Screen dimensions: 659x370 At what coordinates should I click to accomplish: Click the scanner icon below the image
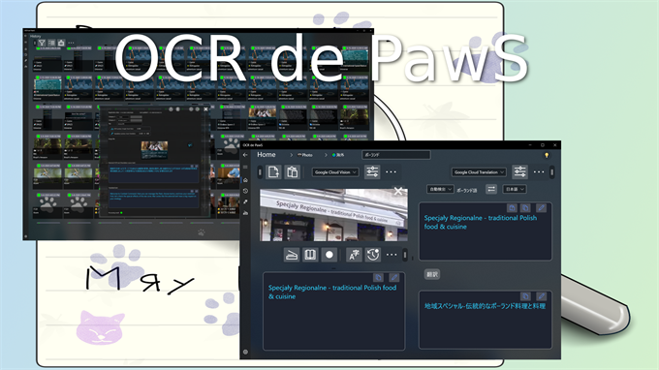tap(292, 255)
